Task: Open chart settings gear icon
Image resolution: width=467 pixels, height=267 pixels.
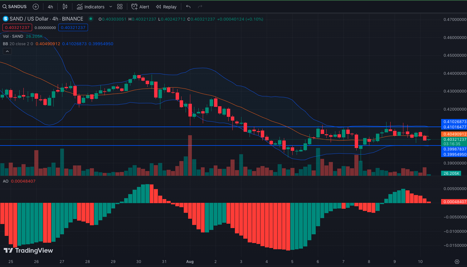Action: (457, 261)
